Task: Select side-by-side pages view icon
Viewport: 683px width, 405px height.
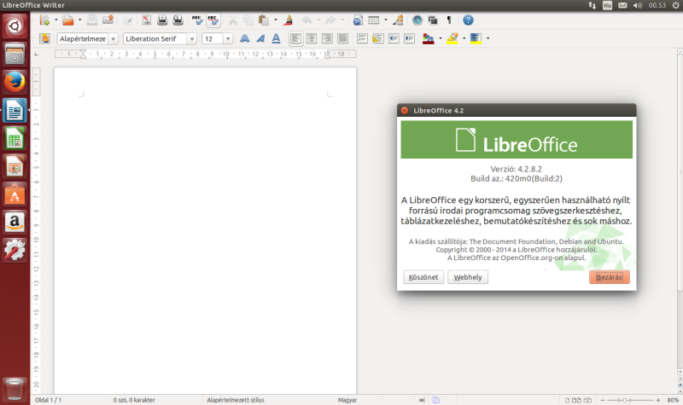Action: coord(576,400)
